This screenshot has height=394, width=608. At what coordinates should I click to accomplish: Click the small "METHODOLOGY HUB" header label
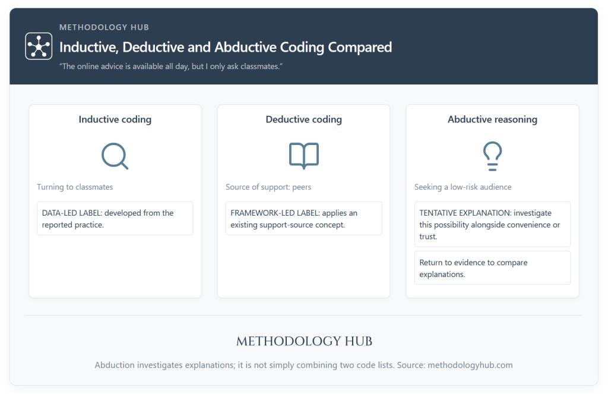[104, 27]
